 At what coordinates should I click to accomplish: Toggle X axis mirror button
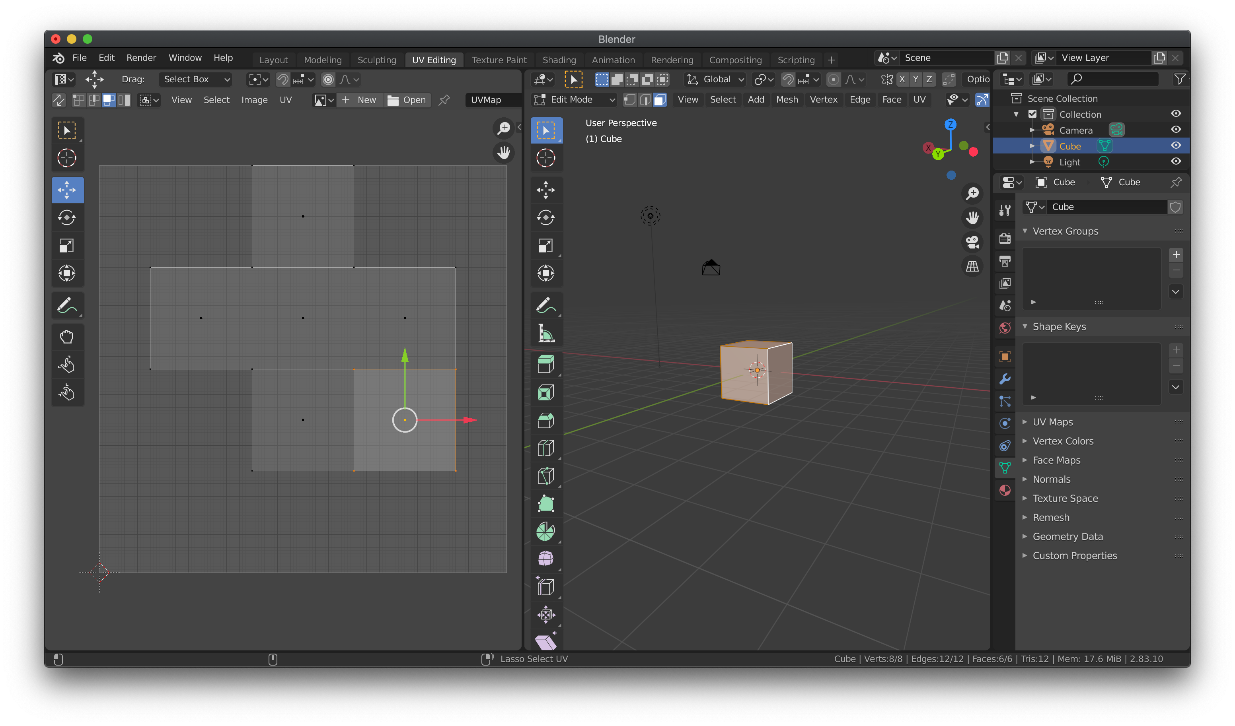click(x=902, y=80)
